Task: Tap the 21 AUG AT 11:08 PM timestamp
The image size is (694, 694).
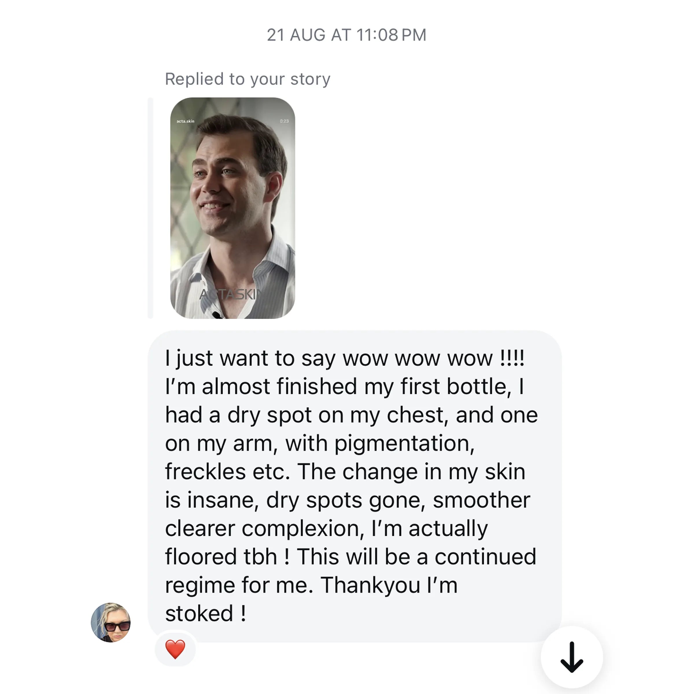Action: pos(347,35)
